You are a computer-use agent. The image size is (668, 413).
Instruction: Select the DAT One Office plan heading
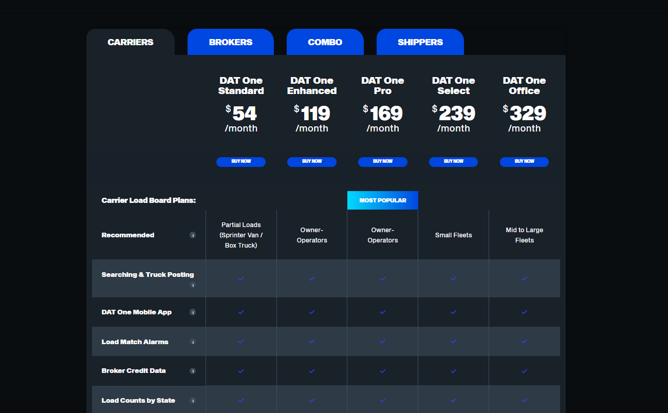click(x=525, y=86)
